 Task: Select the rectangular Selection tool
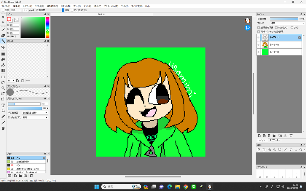tap(3, 77)
